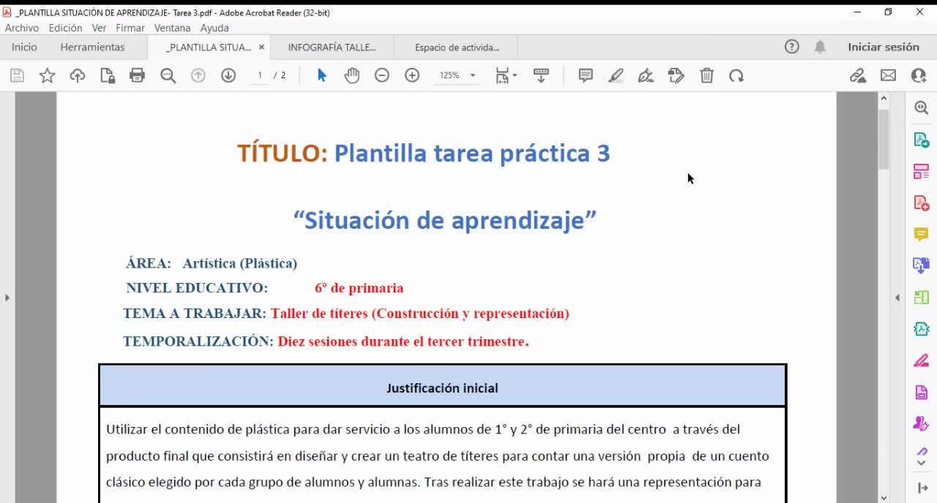Image resolution: width=937 pixels, height=503 pixels.
Task: Go to next page arrow
Action: 228,75
